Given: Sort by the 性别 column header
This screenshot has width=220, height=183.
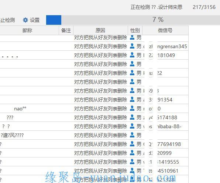Looking at the screenshot, I should tap(135, 30).
